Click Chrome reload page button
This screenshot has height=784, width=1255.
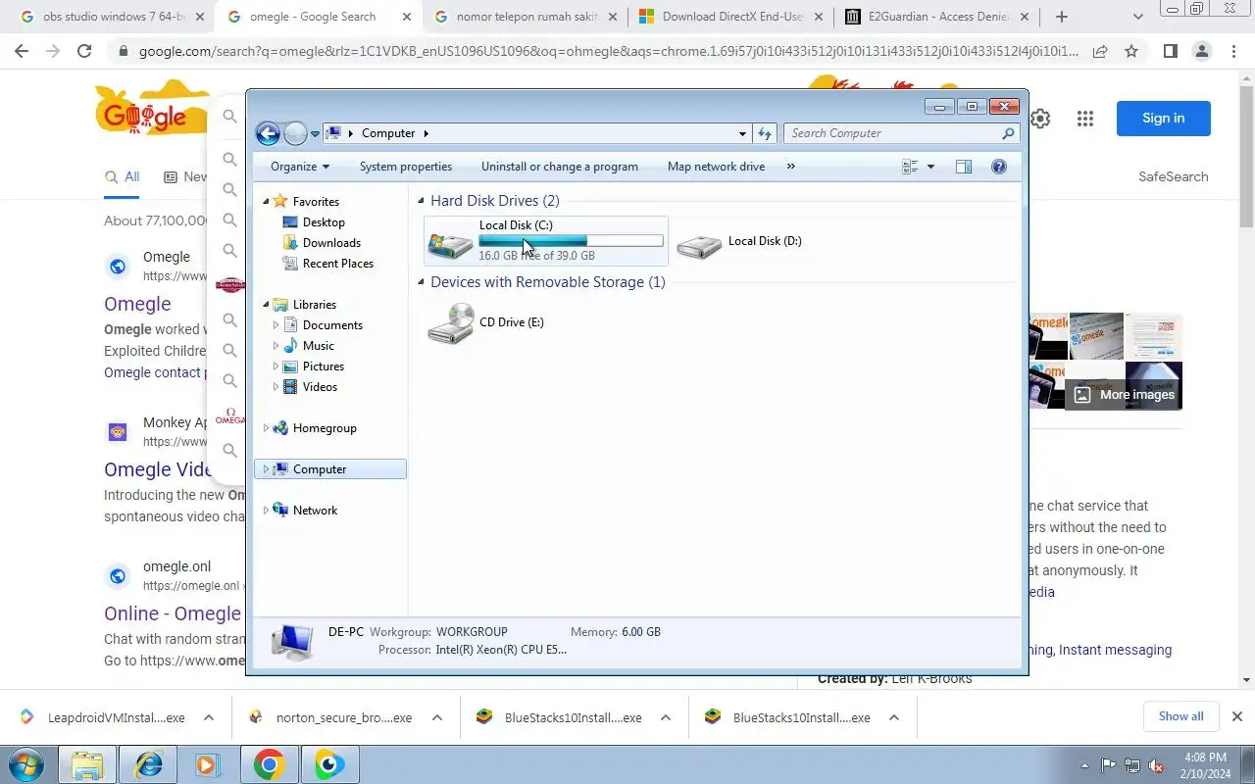tap(84, 51)
